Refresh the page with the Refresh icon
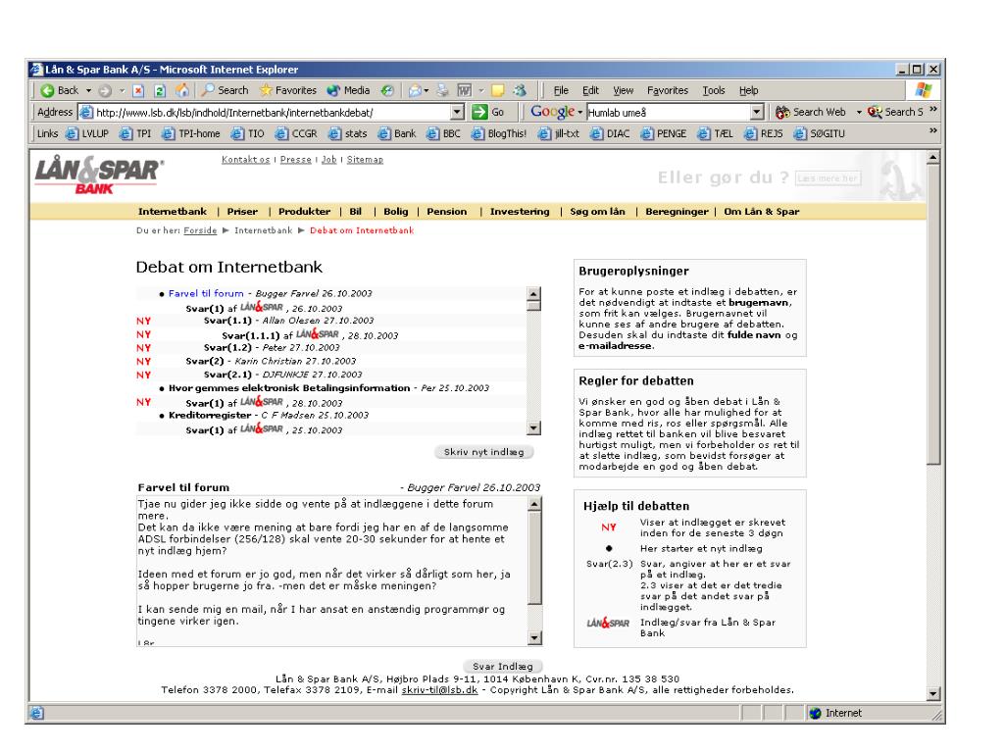Viewport: 1004px width, 753px height. [x=160, y=91]
